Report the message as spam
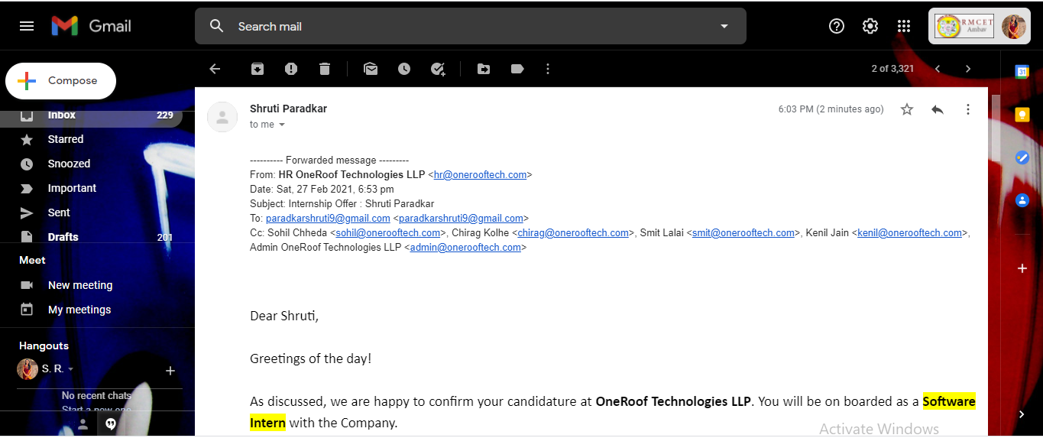Image resolution: width=1043 pixels, height=438 pixels. [x=291, y=69]
